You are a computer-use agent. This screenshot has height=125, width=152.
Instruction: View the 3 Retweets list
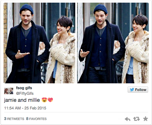point(14,119)
